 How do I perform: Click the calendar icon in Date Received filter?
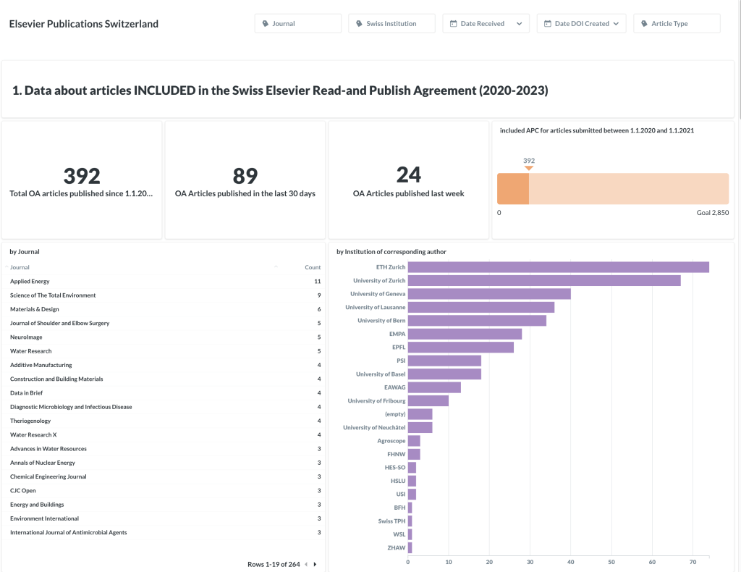pos(454,24)
